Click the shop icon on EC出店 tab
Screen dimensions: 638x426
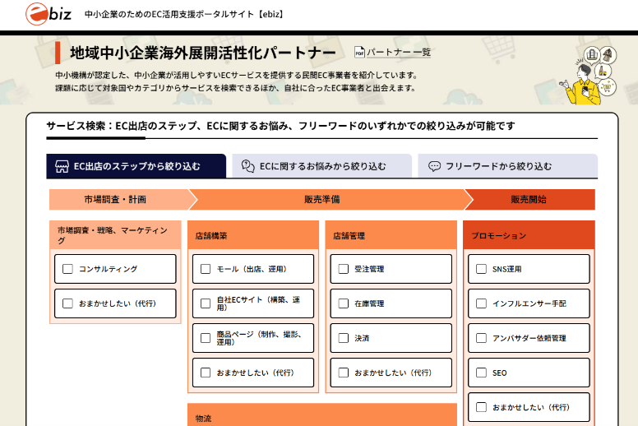pos(62,166)
